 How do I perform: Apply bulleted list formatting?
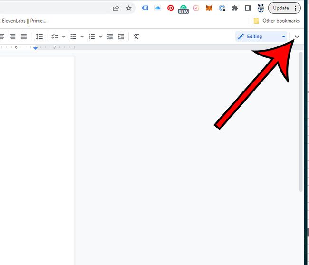(x=73, y=37)
